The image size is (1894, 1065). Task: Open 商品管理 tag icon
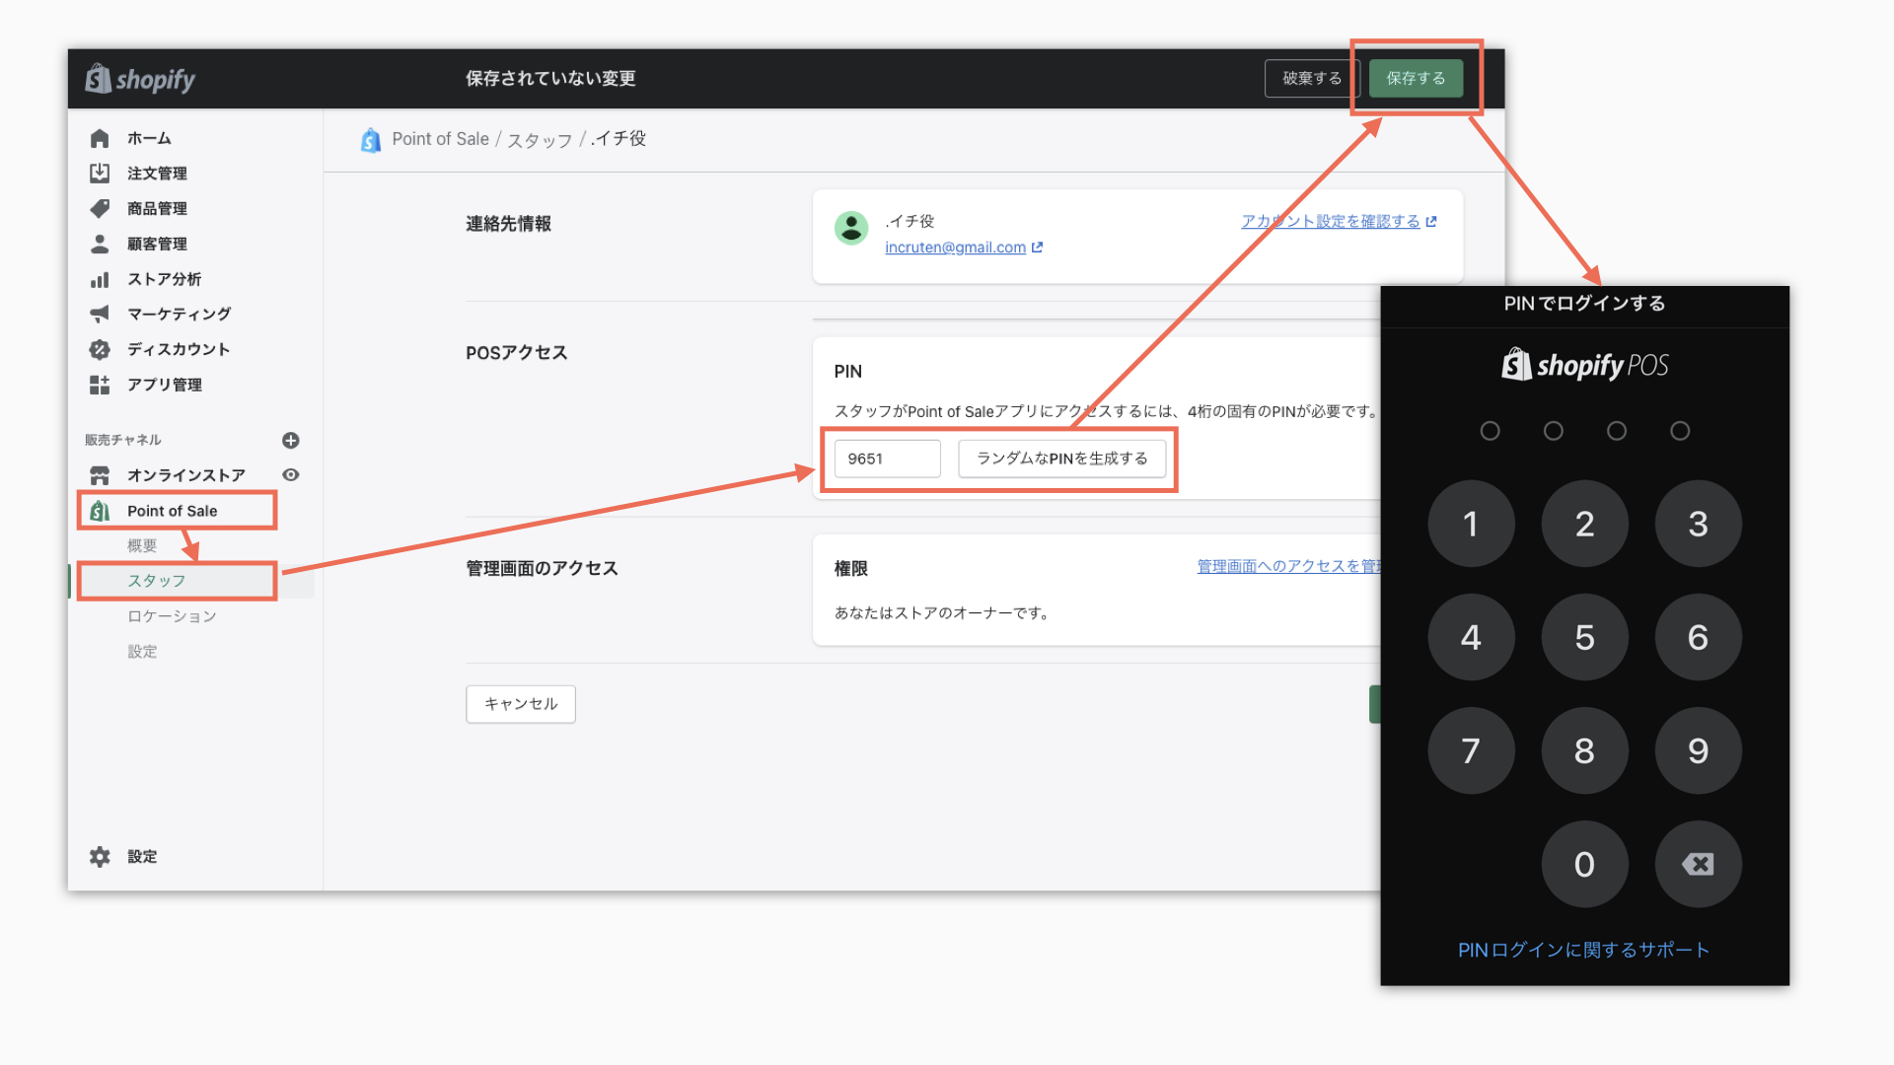[x=100, y=208]
